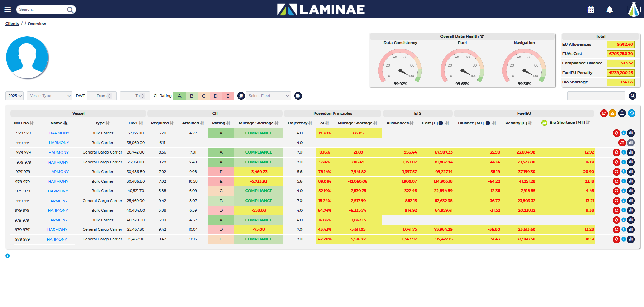The height and width of the screenshot is (307, 644).
Task: Toggle CII Rating filter C
Action: coord(204,96)
